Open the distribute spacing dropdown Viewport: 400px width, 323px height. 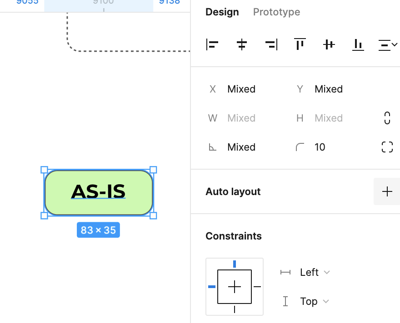pos(388,44)
